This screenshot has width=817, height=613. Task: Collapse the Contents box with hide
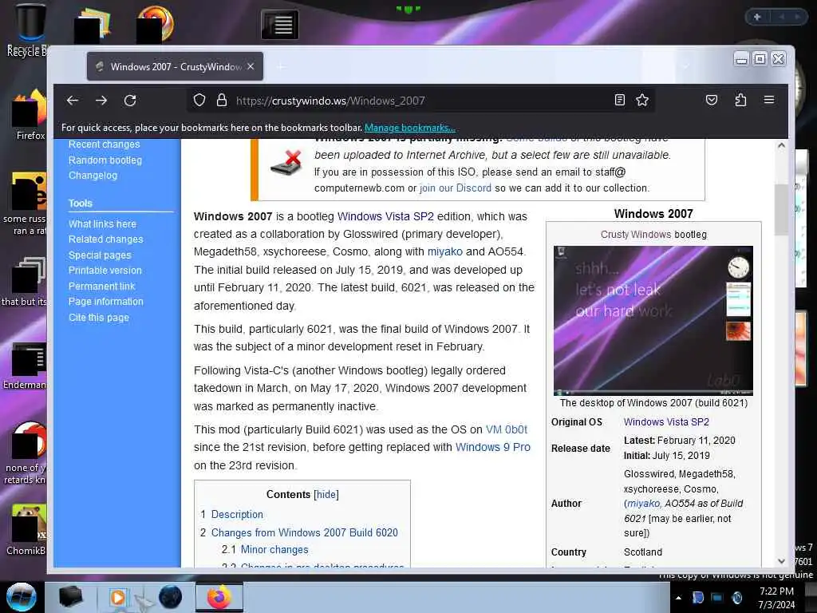(326, 495)
